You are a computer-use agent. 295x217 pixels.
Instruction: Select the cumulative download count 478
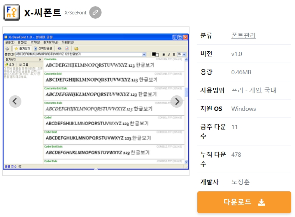coord(236,154)
